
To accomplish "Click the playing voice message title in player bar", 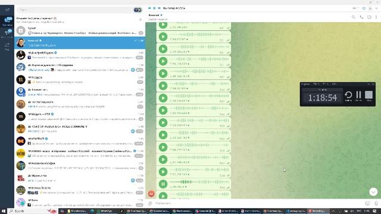I will point(174,8).
